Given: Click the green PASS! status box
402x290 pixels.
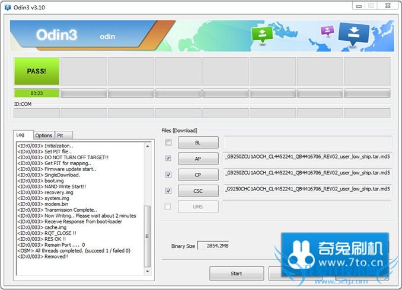Looking at the screenshot, I should click(x=37, y=71).
